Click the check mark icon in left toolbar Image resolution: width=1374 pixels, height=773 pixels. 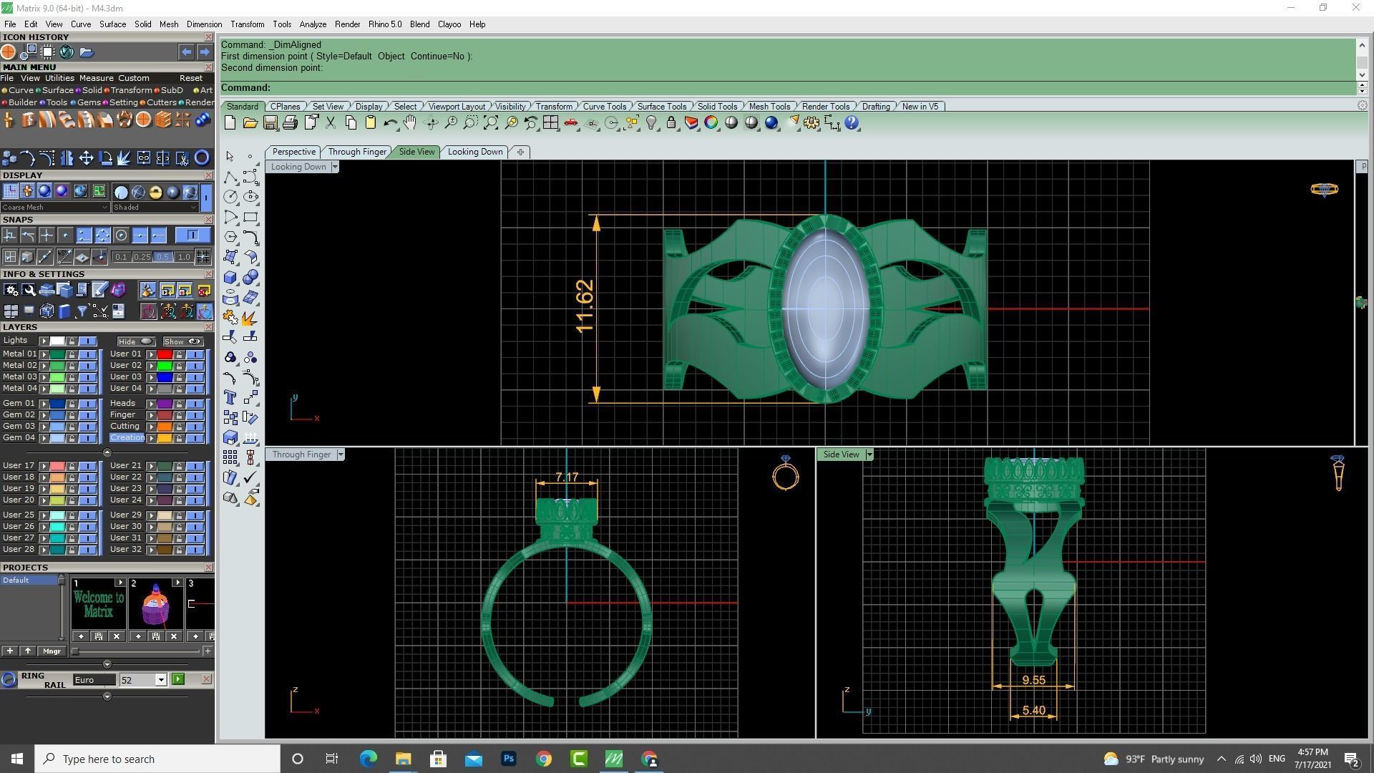click(x=250, y=477)
